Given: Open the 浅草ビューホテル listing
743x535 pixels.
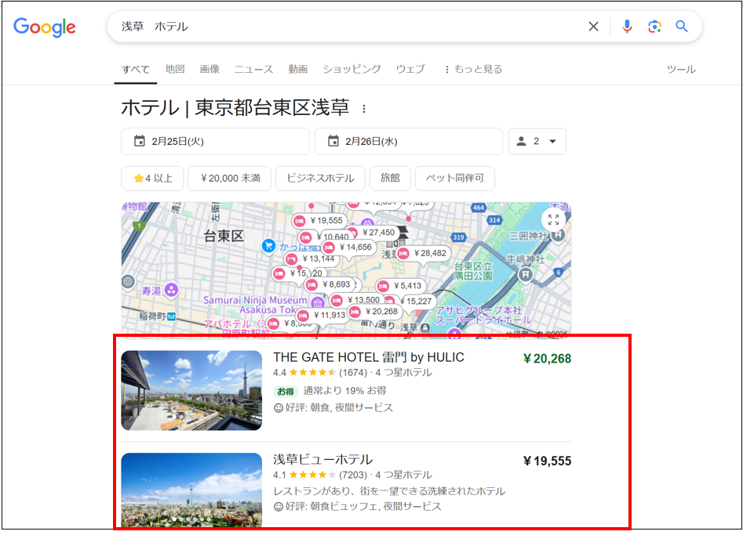Looking at the screenshot, I should tap(322, 459).
